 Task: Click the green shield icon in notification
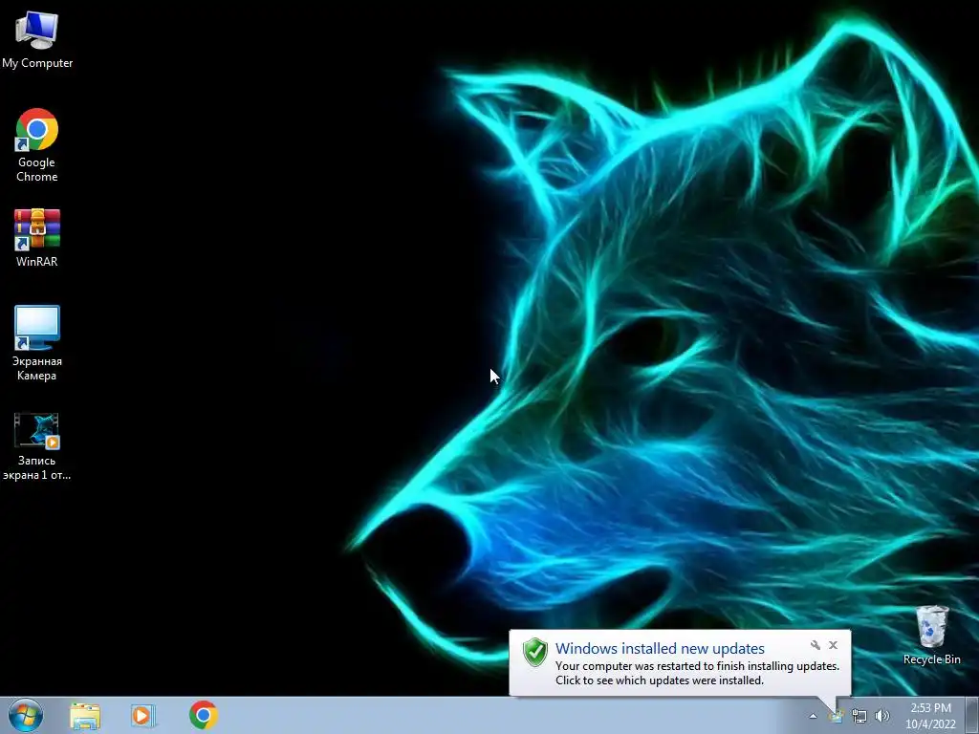535,653
